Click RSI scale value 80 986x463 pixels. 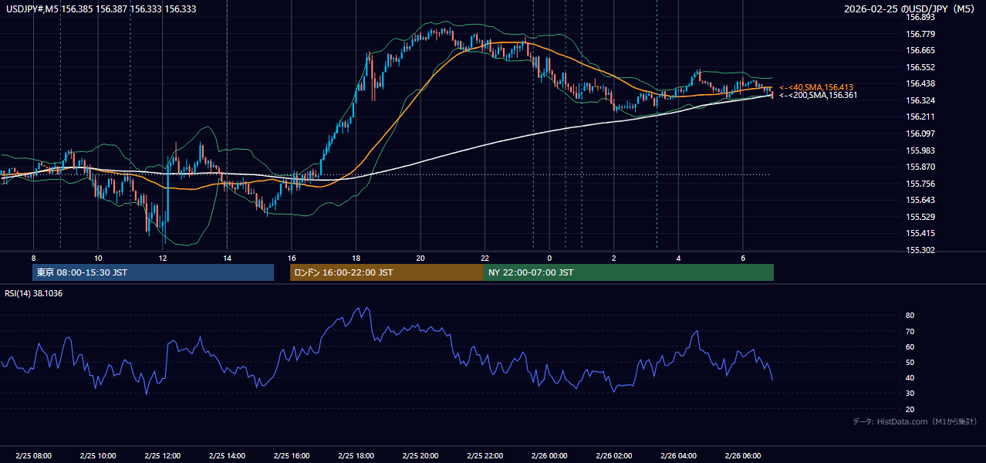click(x=910, y=316)
